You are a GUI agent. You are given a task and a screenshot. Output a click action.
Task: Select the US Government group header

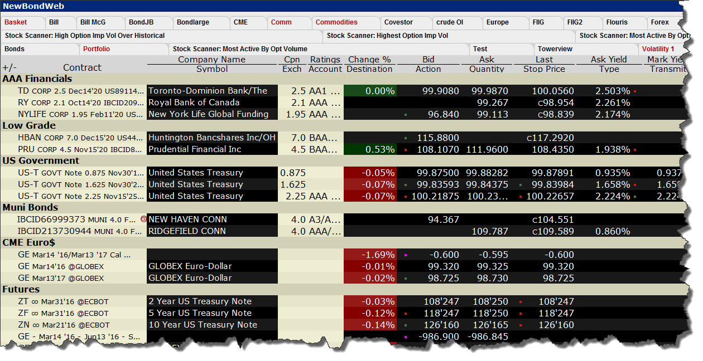click(41, 160)
